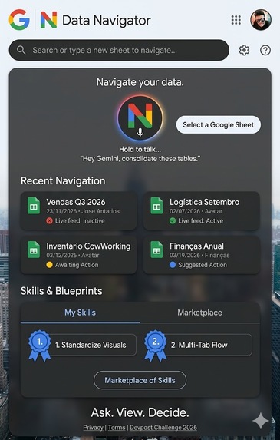Open the Privacy link
The height and width of the screenshot is (440, 280).
click(93, 428)
